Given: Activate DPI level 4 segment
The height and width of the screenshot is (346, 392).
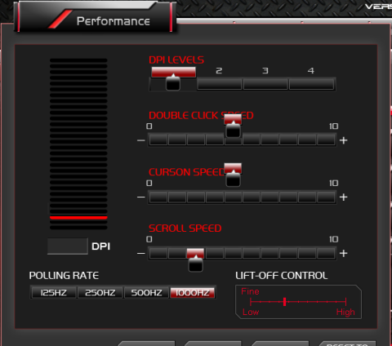Looking at the screenshot, I should click(312, 84).
